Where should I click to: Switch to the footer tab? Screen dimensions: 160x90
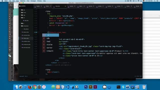(x=47, y=6)
